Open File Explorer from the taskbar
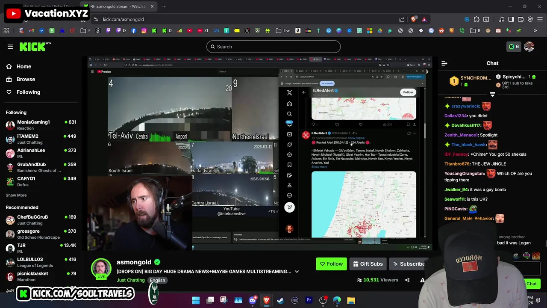 [x=351, y=300]
